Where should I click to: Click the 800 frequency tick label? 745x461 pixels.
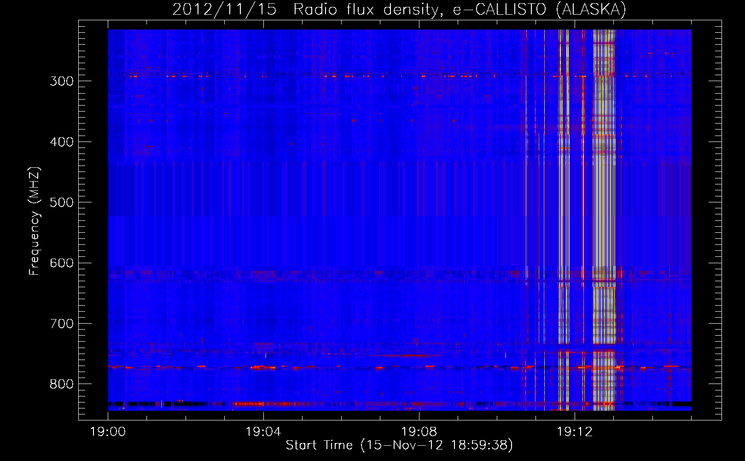pos(62,384)
